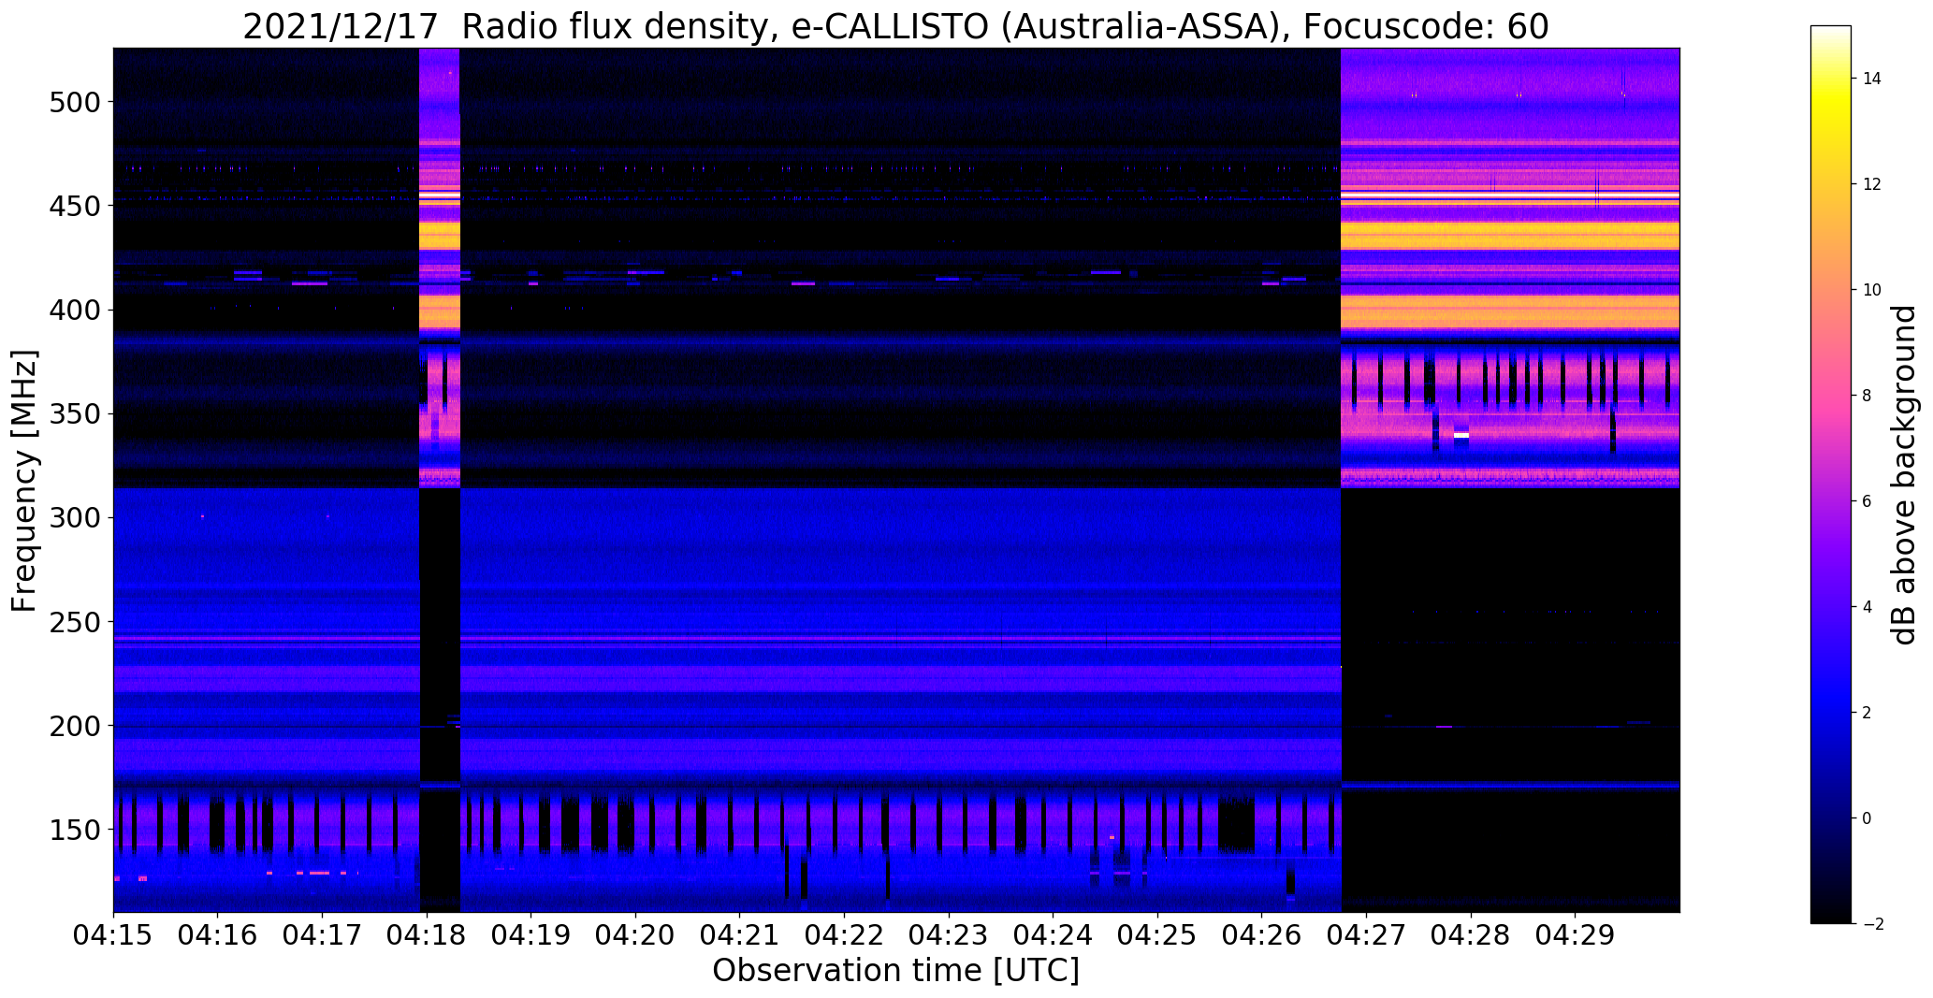Click the 04:18 time tick label

coord(427,934)
